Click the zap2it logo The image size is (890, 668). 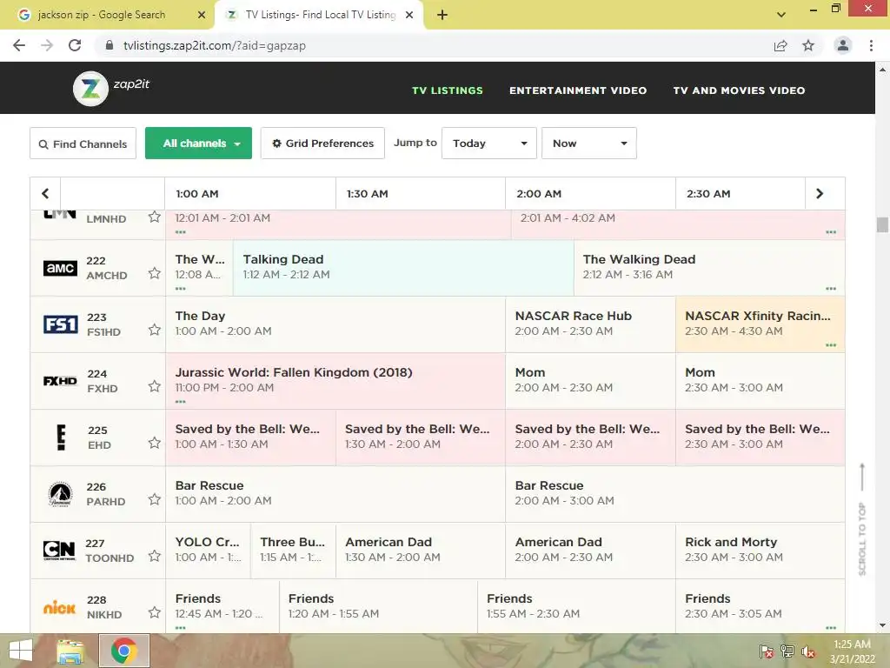pos(111,88)
